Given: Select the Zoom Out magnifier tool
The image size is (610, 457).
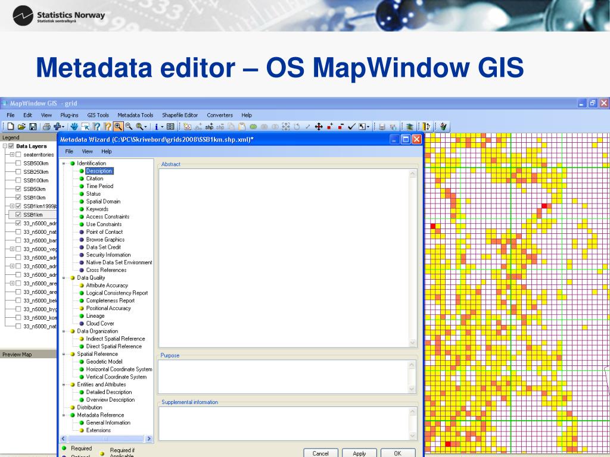Looking at the screenshot, I should [129, 126].
